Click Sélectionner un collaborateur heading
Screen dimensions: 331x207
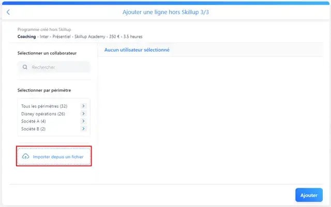[47, 53]
